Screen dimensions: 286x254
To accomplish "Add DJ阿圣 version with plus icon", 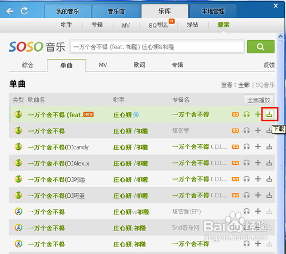I will pos(258,195).
